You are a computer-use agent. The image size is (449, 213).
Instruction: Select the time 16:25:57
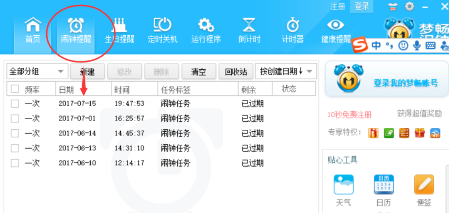(129, 118)
